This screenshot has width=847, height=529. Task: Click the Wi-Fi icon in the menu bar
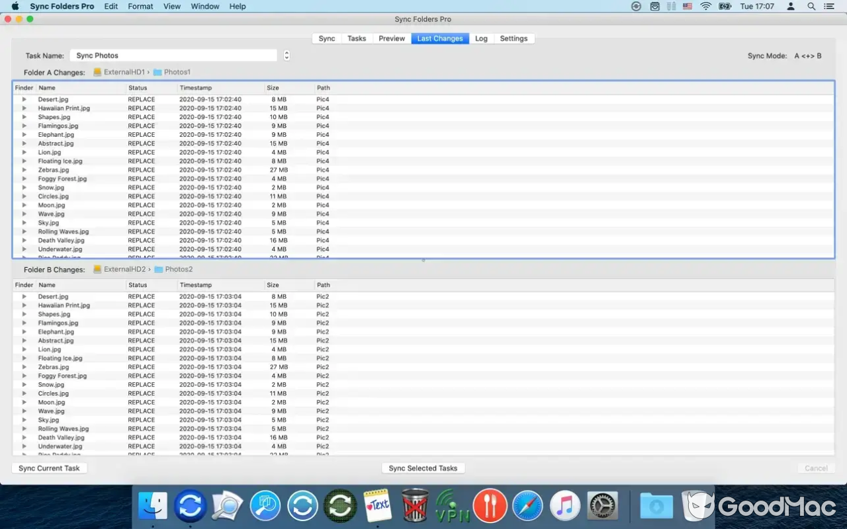(706, 6)
